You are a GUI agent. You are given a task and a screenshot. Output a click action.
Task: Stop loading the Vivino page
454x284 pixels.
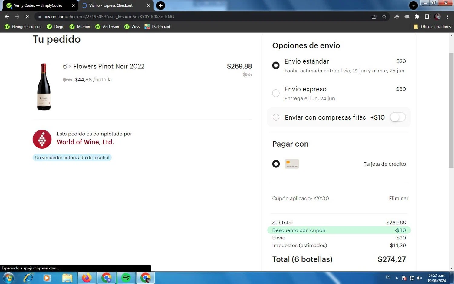(x=27, y=17)
